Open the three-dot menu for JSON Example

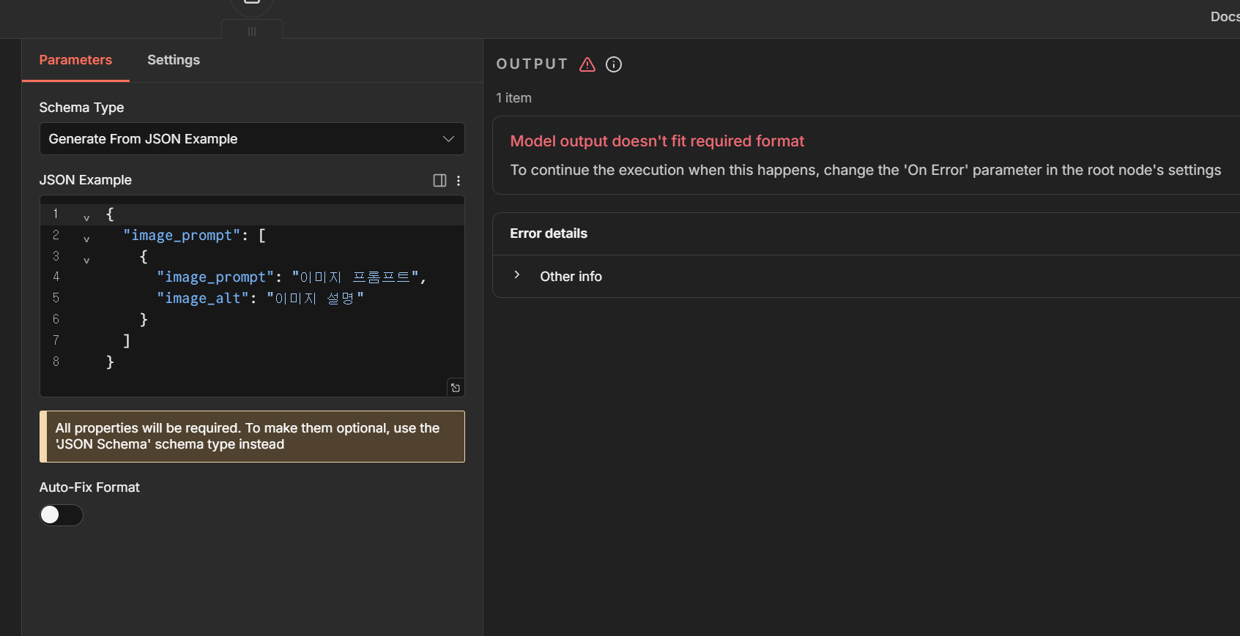[458, 181]
